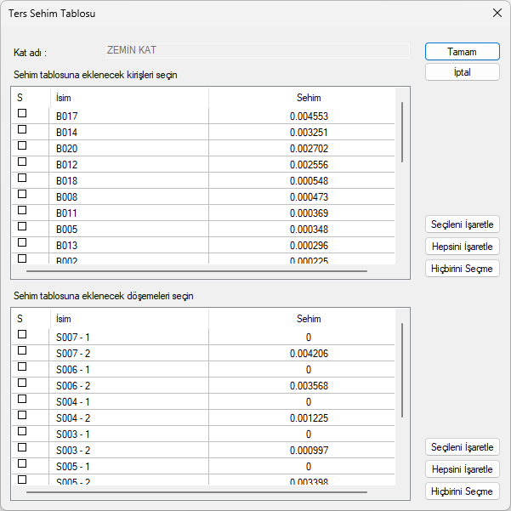Image resolution: width=511 pixels, height=511 pixels.
Task: Mark the checkbox for slab S003 - 2
Action: (22, 448)
